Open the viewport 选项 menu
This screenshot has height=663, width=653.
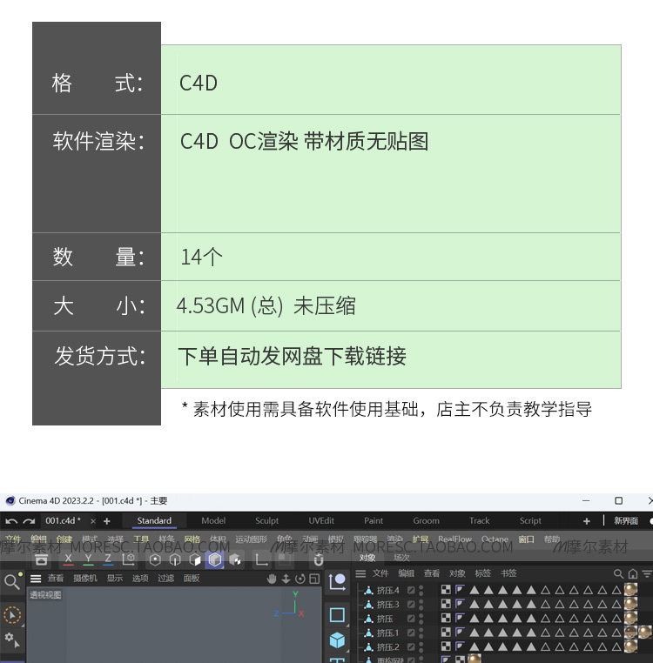[140, 578]
